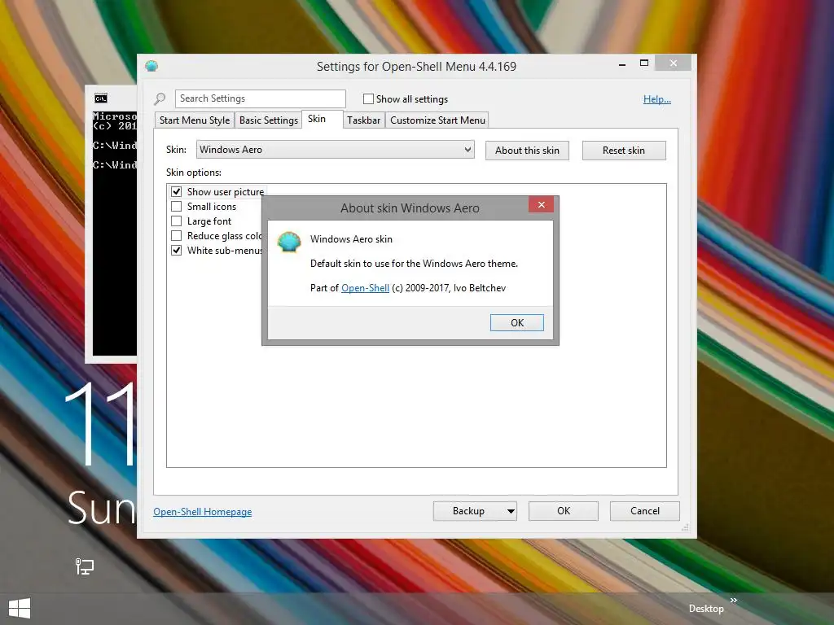Follow the Open-Shell link in About dialog
The width and height of the screenshot is (834, 625).
(365, 288)
